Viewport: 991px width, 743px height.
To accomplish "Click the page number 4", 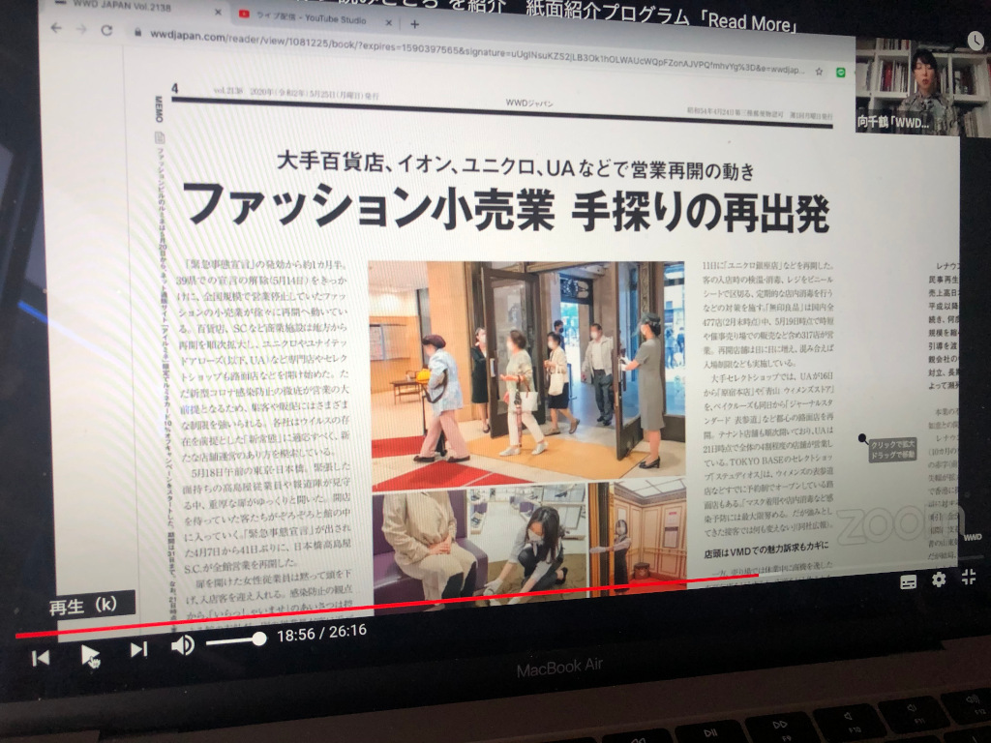I will point(175,88).
